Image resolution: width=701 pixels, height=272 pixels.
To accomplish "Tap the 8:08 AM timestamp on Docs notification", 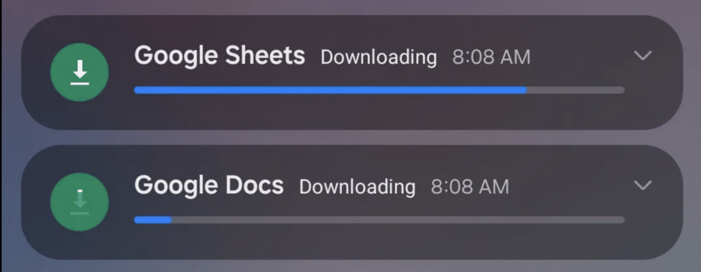I will [470, 187].
